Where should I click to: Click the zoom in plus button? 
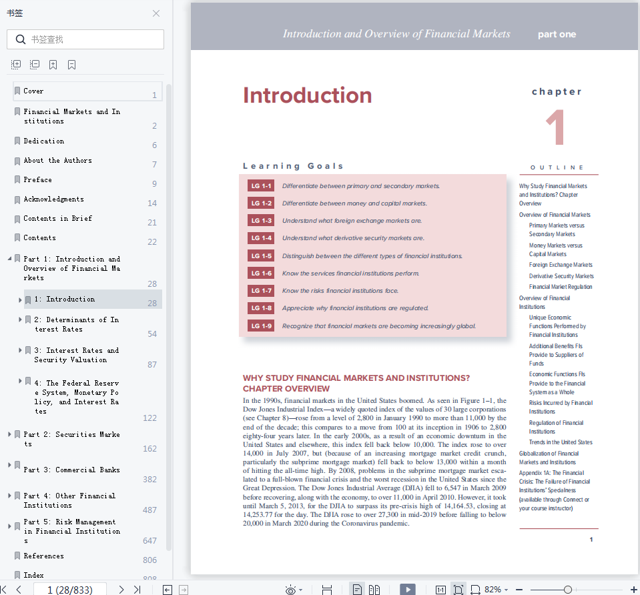[x=633, y=590]
